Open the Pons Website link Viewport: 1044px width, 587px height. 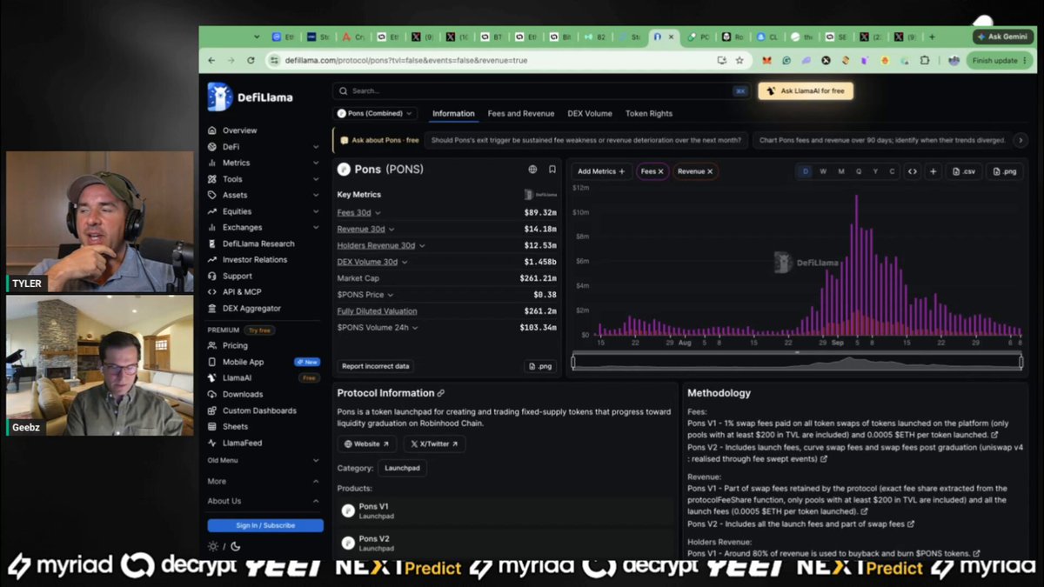coord(367,444)
